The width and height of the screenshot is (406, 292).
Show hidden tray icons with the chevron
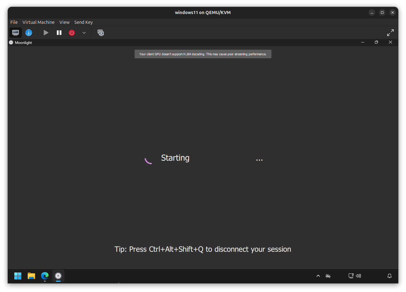(x=318, y=276)
